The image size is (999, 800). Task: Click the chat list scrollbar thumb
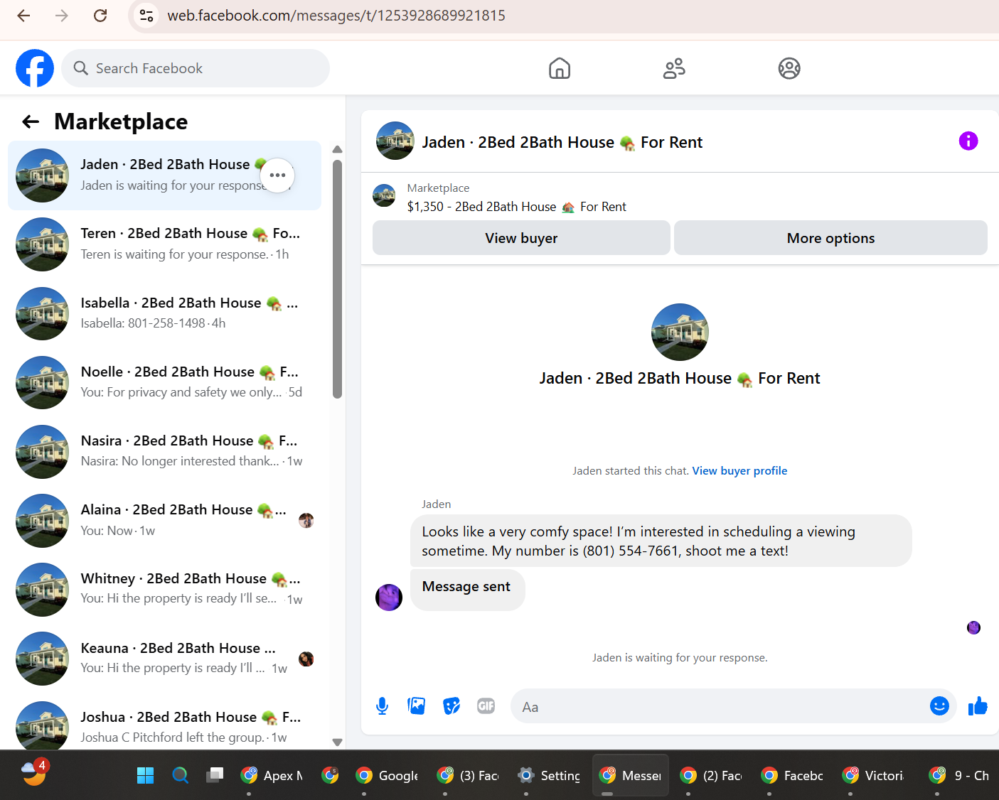337,279
